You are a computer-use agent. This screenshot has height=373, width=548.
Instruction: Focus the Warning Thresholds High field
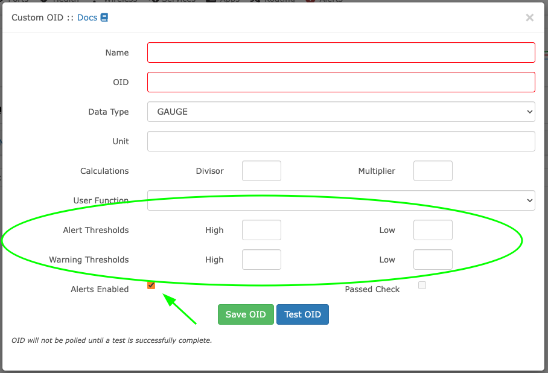tap(261, 260)
